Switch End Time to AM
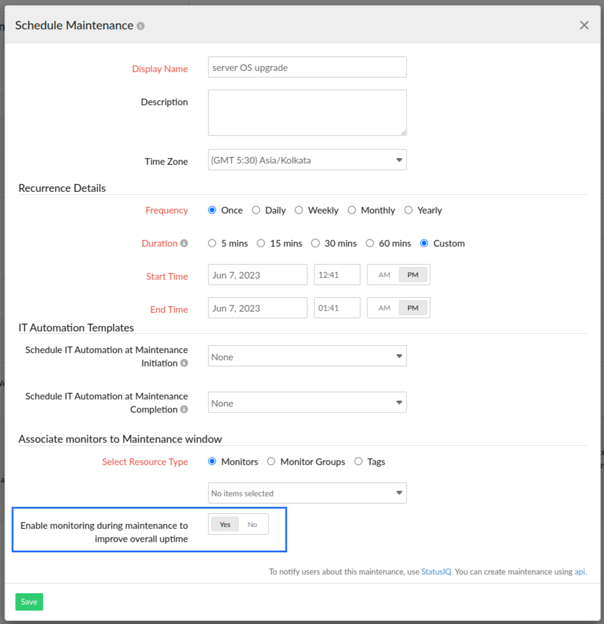Viewport: 604px width, 624px height. [384, 307]
